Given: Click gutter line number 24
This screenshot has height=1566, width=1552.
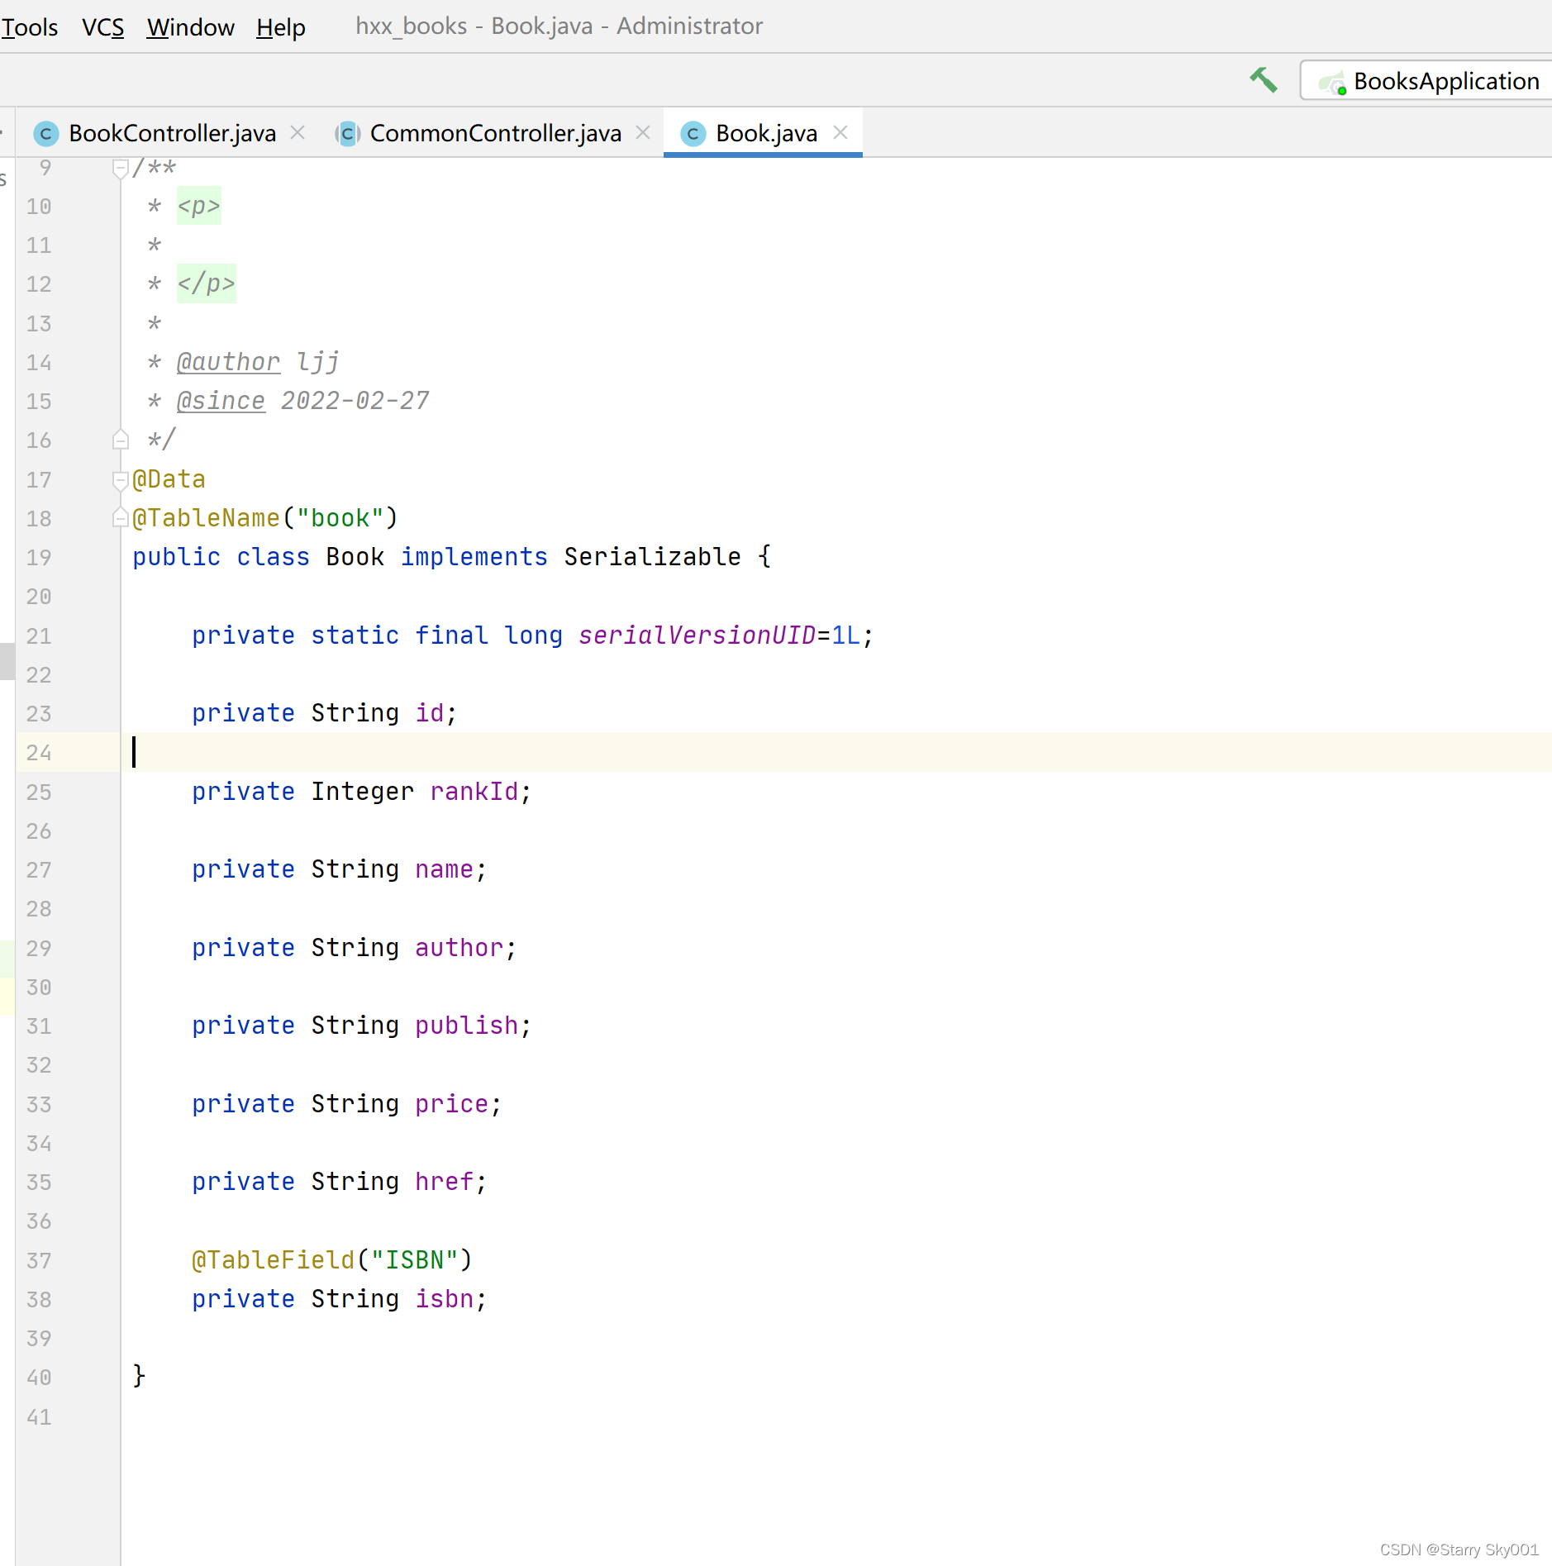Looking at the screenshot, I should (x=39, y=753).
